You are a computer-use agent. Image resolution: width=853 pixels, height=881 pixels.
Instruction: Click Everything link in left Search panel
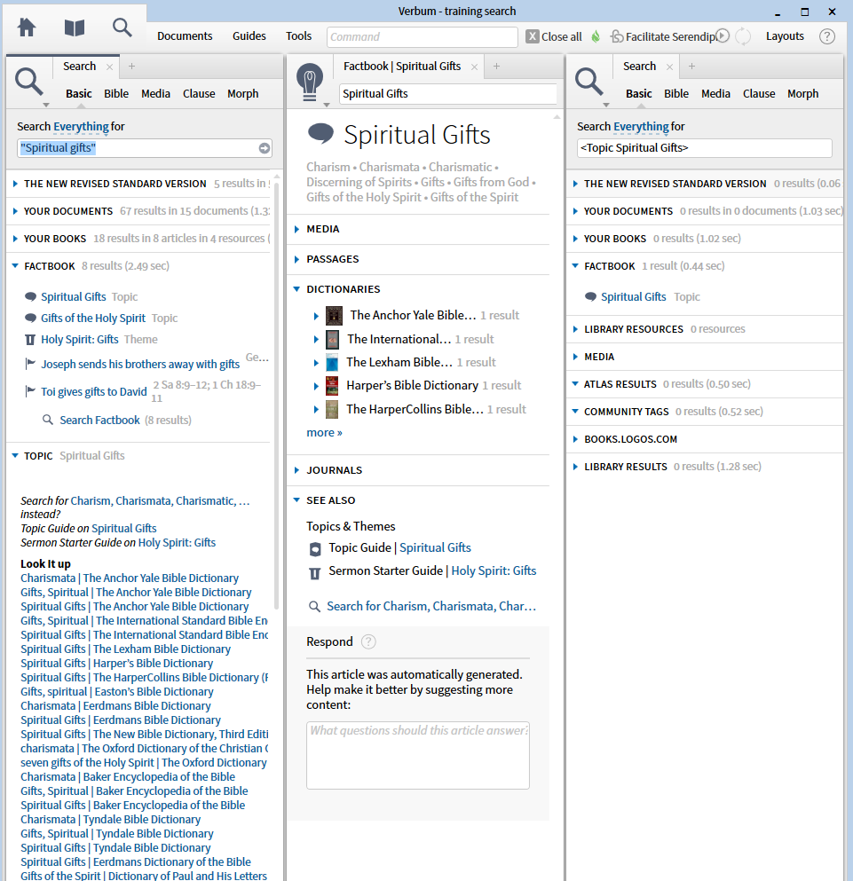pyautogui.click(x=81, y=126)
